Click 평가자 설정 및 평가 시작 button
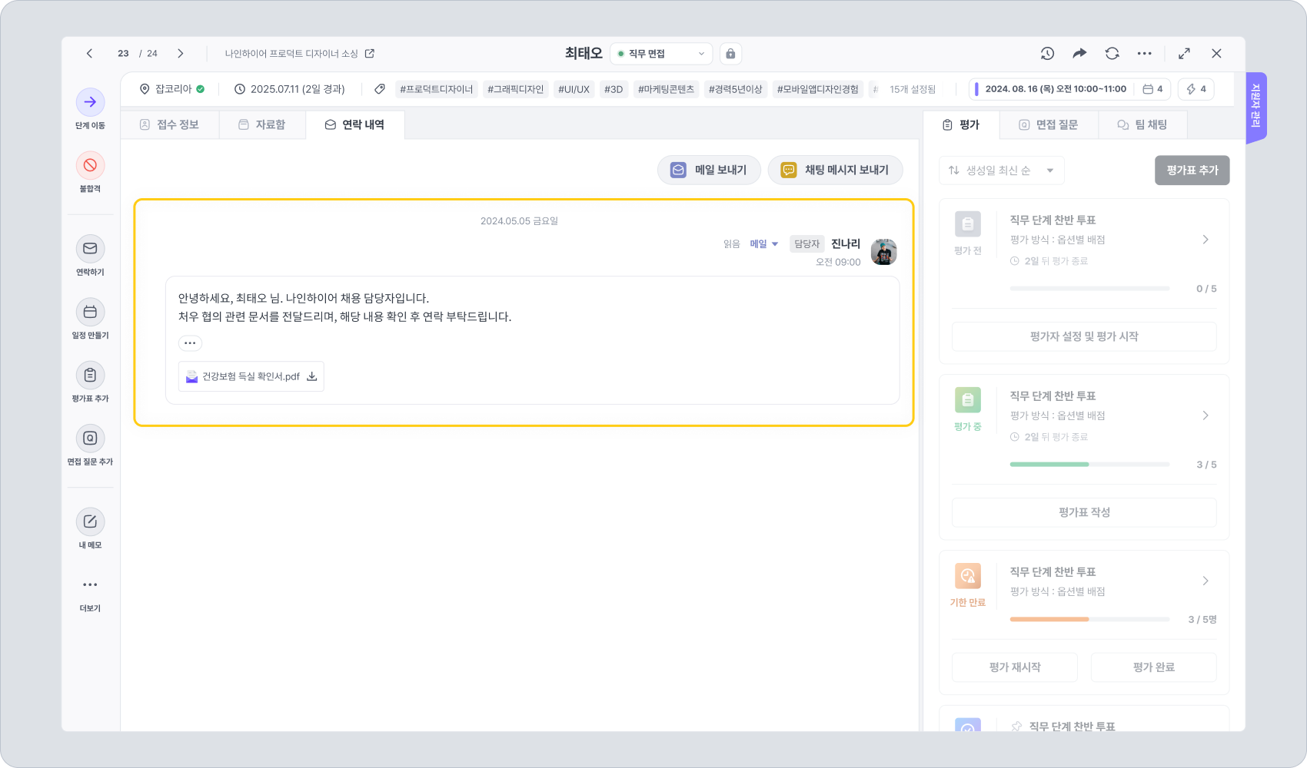Screen dimensions: 1307x768 pyautogui.click(x=1084, y=336)
